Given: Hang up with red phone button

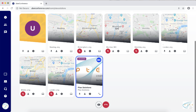Looking at the screenshot, I should coord(106,105).
